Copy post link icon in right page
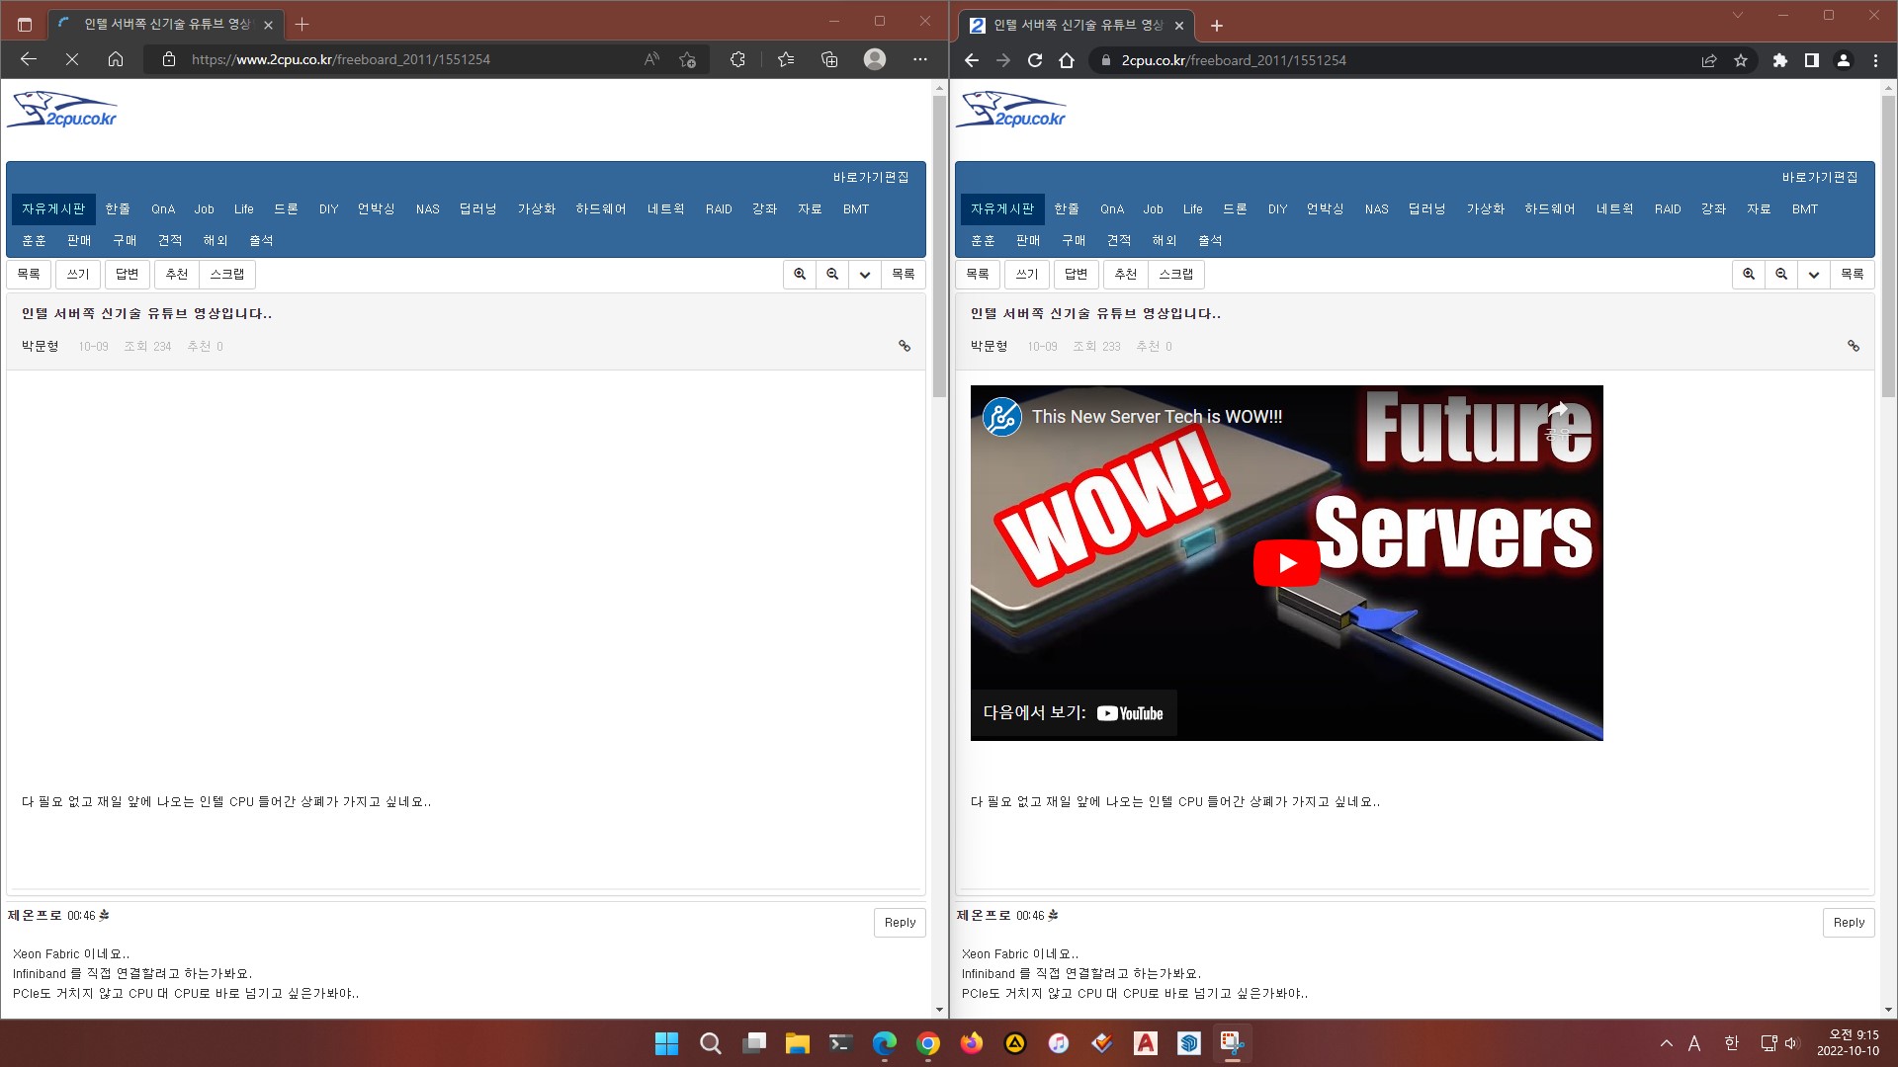The height and width of the screenshot is (1067, 1898). (1854, 346)
